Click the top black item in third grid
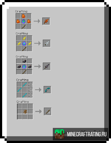 [24, 61]
